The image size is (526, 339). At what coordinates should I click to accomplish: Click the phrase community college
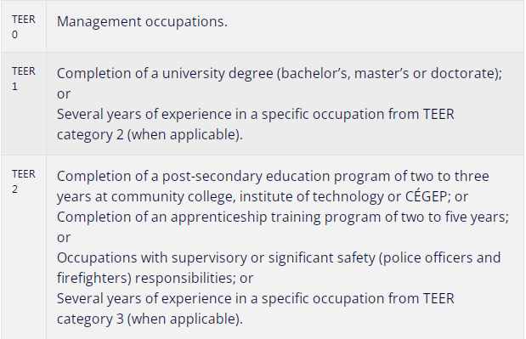tap(173, 197)
